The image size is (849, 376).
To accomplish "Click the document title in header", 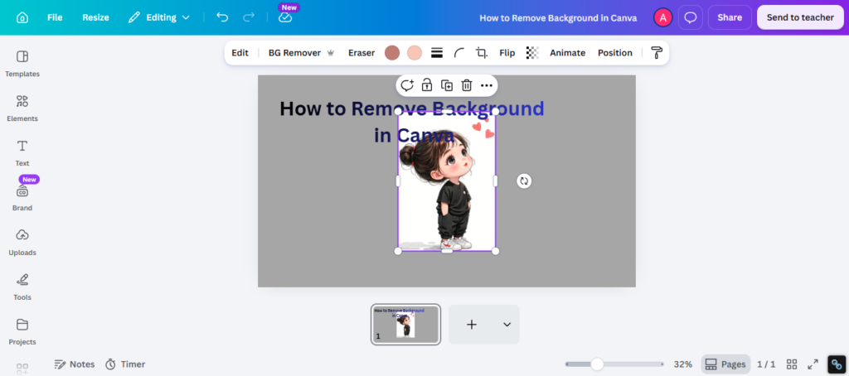I will (558, 17).
